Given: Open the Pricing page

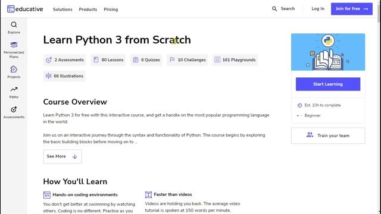Looking at the screenshot, I should coord(111,10).
